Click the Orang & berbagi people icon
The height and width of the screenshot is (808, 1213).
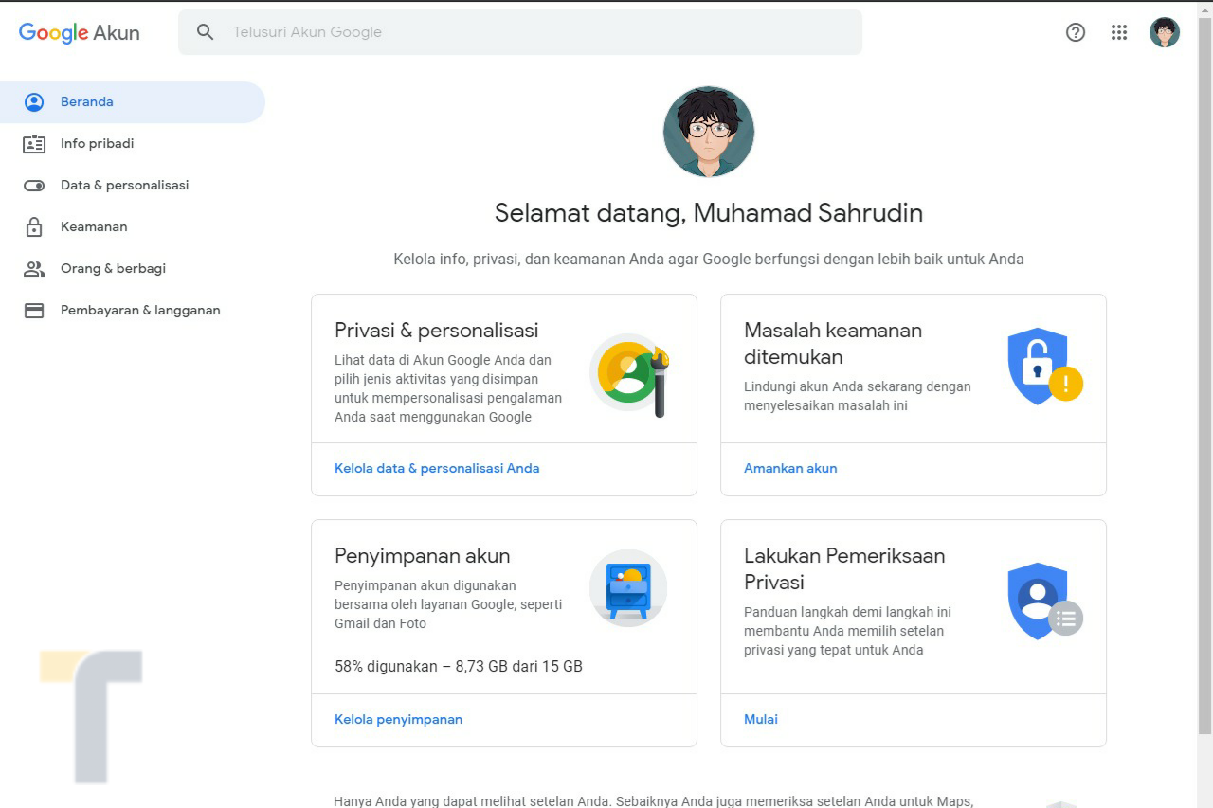pos(34,269)
